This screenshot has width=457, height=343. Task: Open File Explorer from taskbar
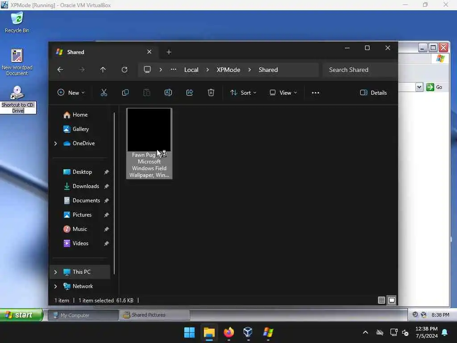click(x=209, y=332)
